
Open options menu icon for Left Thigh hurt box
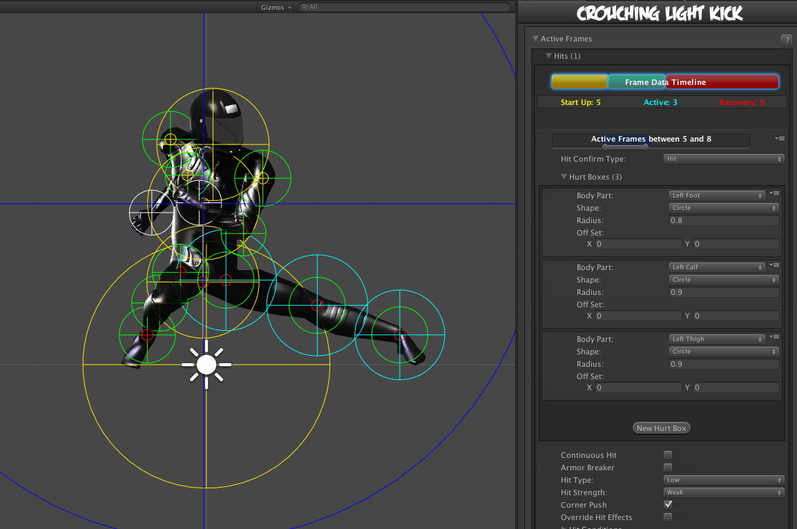pyautogui.click(x=775, y=336)
